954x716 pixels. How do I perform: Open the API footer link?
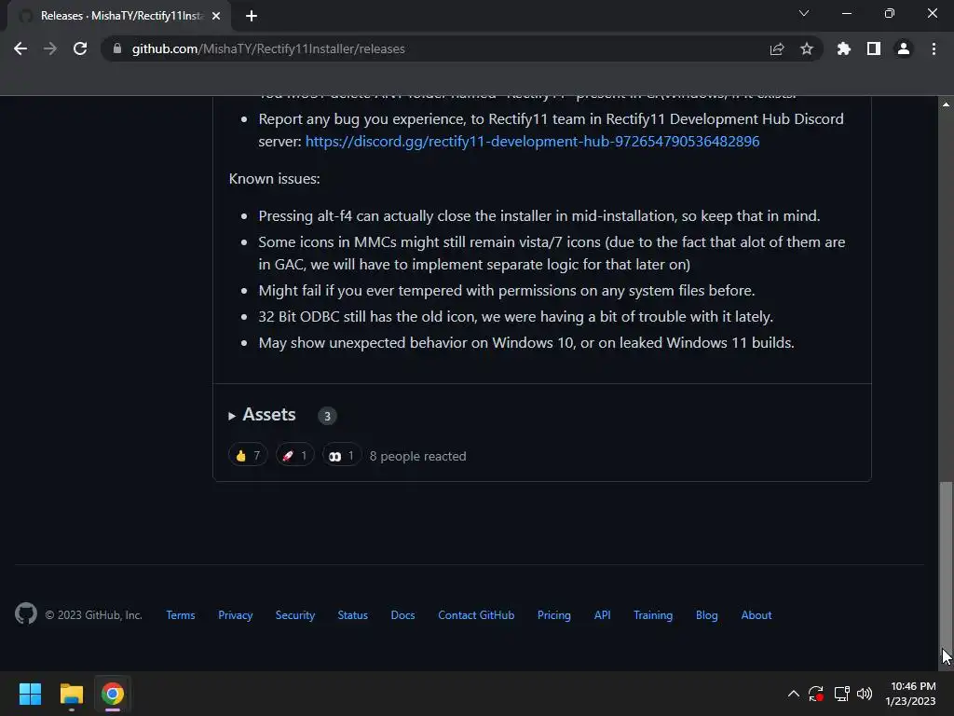click(603, 615)
